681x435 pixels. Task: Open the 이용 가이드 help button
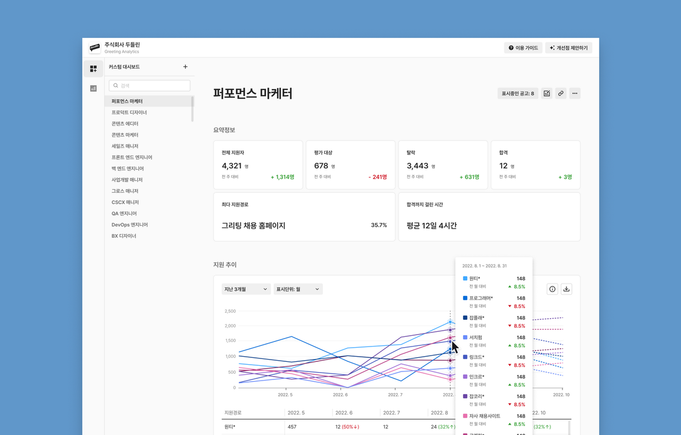pos(523,48)
